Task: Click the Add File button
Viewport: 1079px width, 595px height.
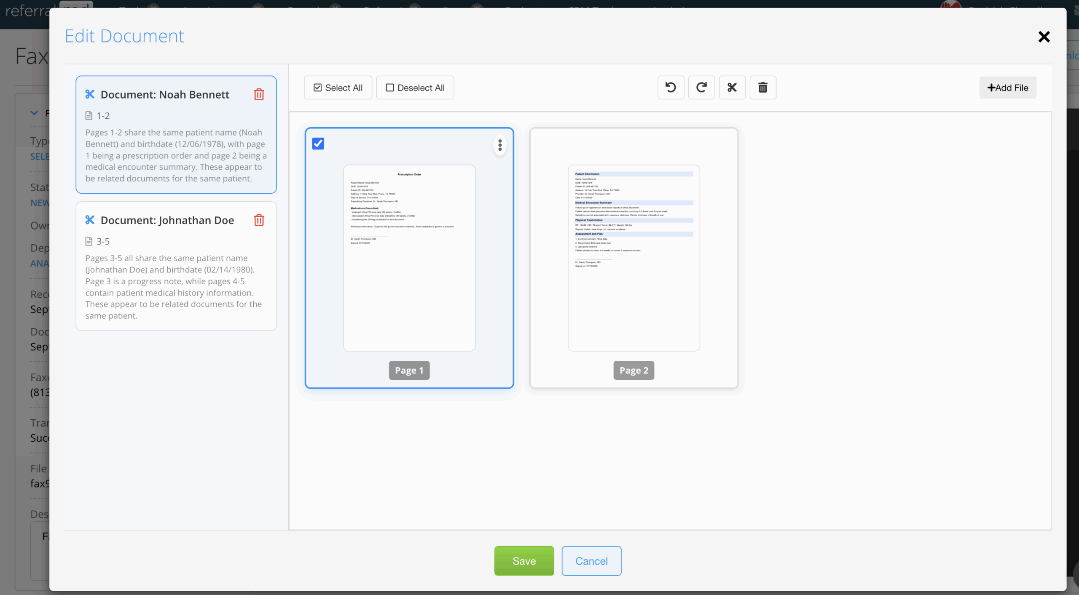Action: coord(1008,88)
